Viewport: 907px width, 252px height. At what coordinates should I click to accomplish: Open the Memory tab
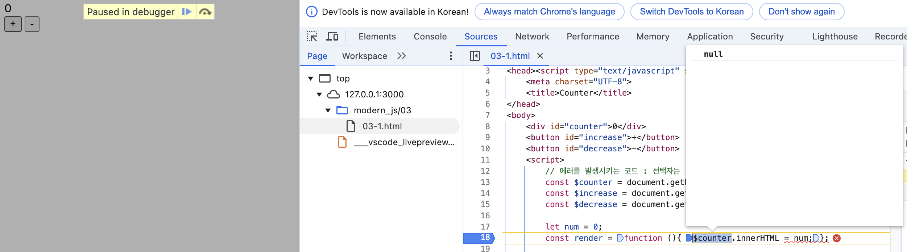[653, 37]
